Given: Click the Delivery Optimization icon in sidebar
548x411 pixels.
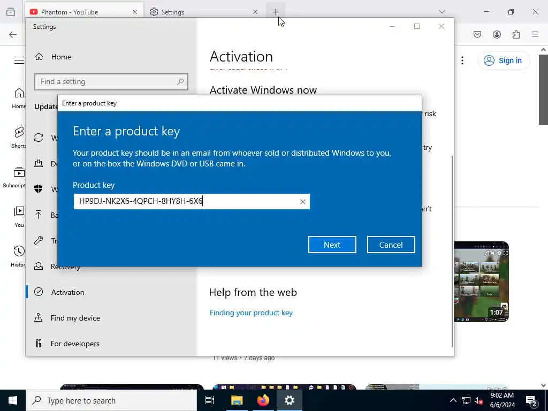Looking at the screenshot, I should (x=39, y=163).
